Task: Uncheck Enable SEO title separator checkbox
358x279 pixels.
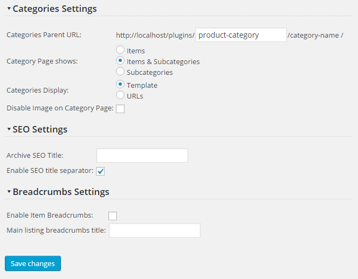Action: pos(100,171)
